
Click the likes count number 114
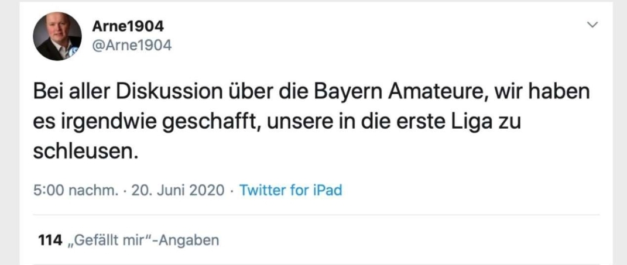(49, 240)
